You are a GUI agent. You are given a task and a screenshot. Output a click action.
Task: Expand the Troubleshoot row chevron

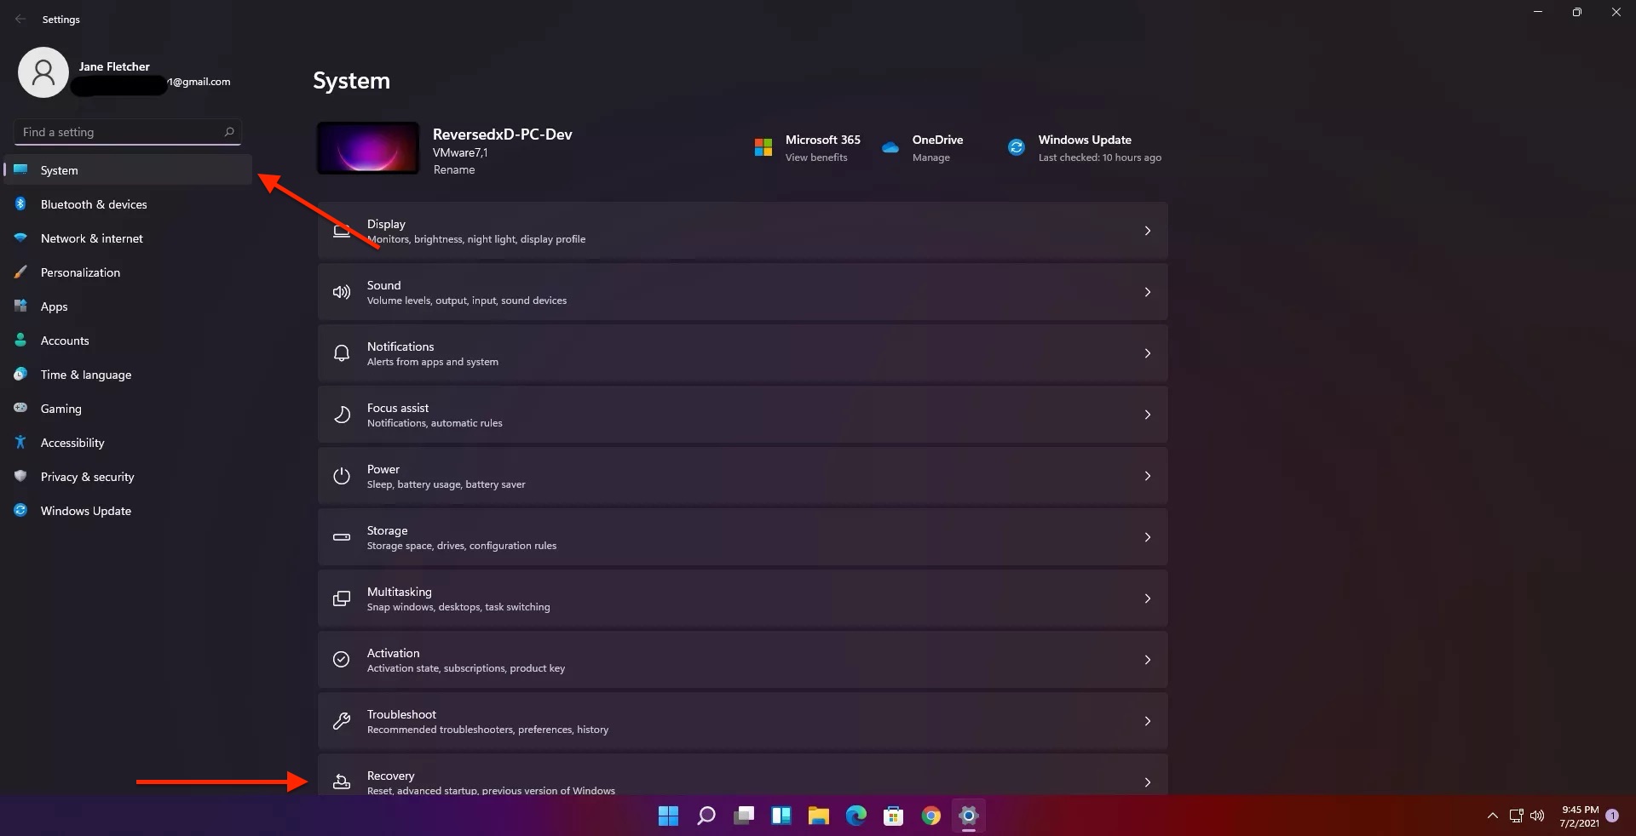pos(1148,721)
